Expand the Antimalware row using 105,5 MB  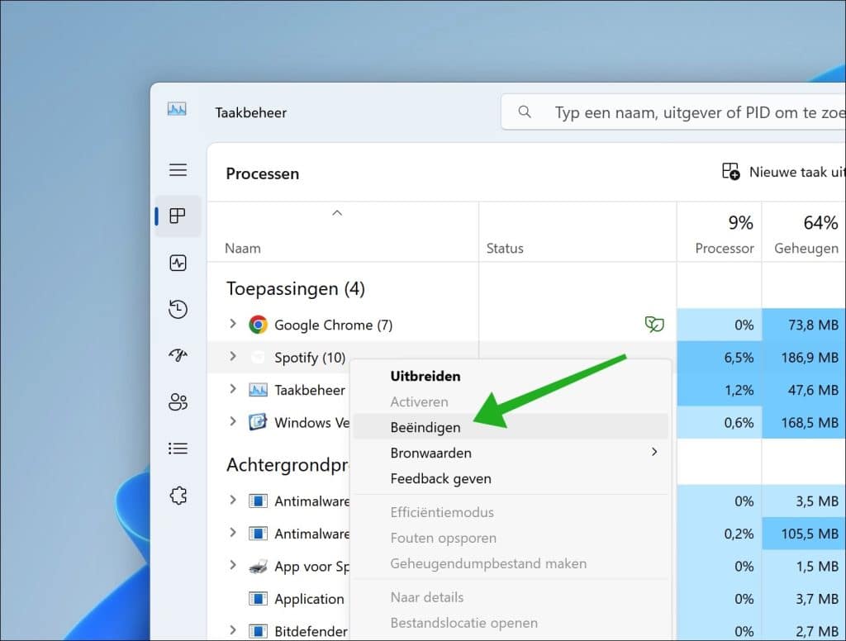click(232, 533)
